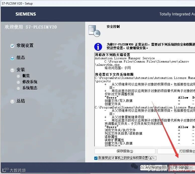This screenshot has width=195, height=174.
Task: Select the 组态 step bullet icon
Action: [12, 58]
